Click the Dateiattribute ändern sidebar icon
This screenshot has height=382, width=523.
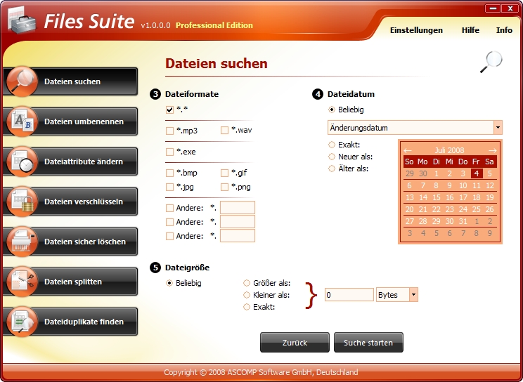(21, 162)
